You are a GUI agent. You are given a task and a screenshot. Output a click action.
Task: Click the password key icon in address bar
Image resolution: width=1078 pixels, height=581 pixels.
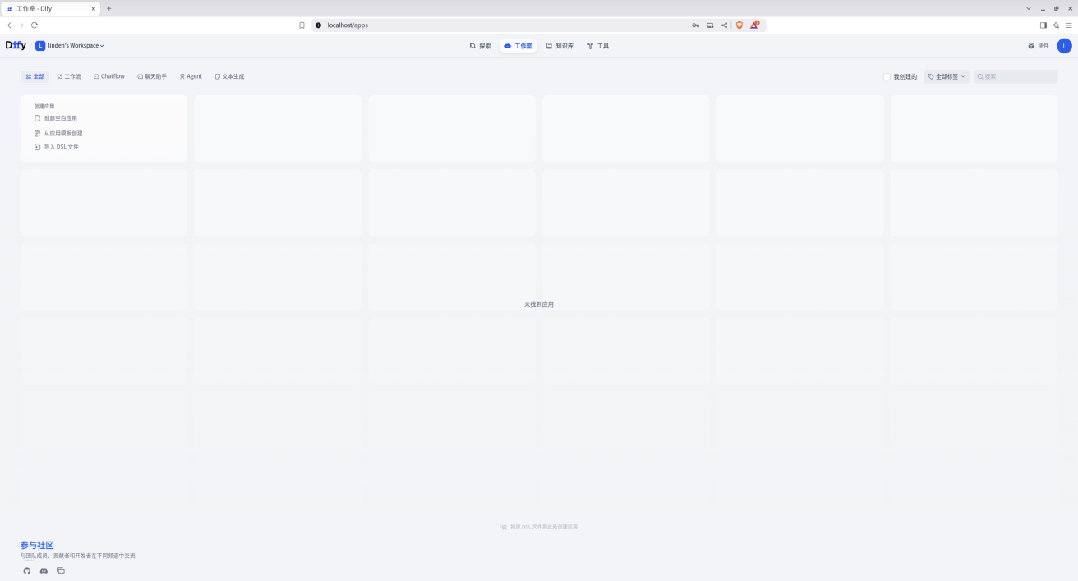(695, 25)
